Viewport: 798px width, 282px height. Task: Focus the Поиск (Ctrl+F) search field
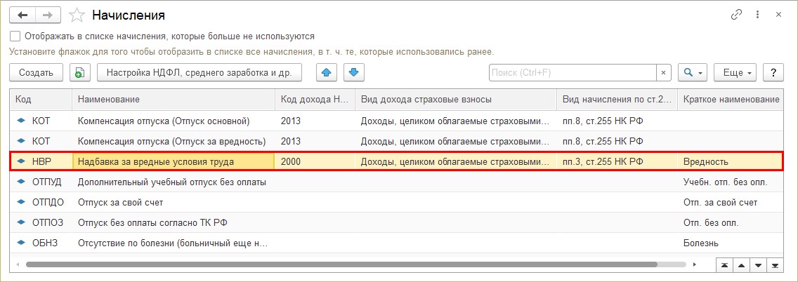tap(573, 73)
